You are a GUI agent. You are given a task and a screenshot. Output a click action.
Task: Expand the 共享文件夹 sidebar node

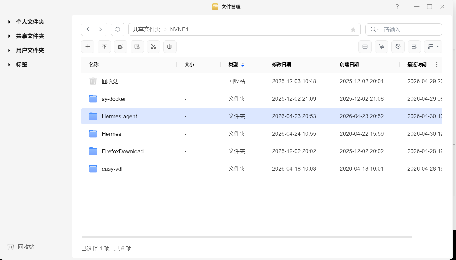tap(9, 36)
